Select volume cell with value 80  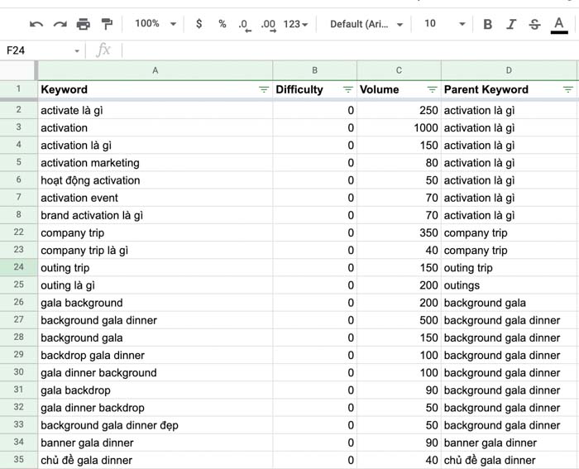point(399,163)
